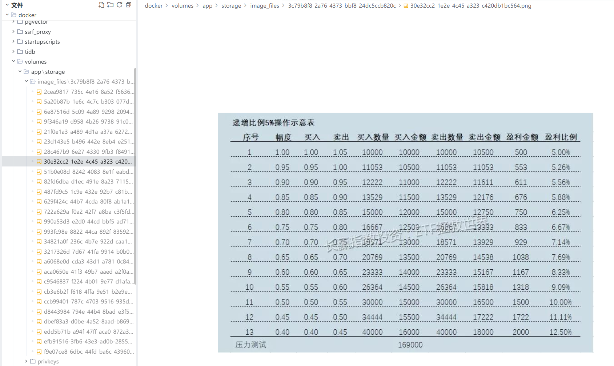Collapse the volumes folder
This screenshot has width=614, height=366.
(13, 61)
